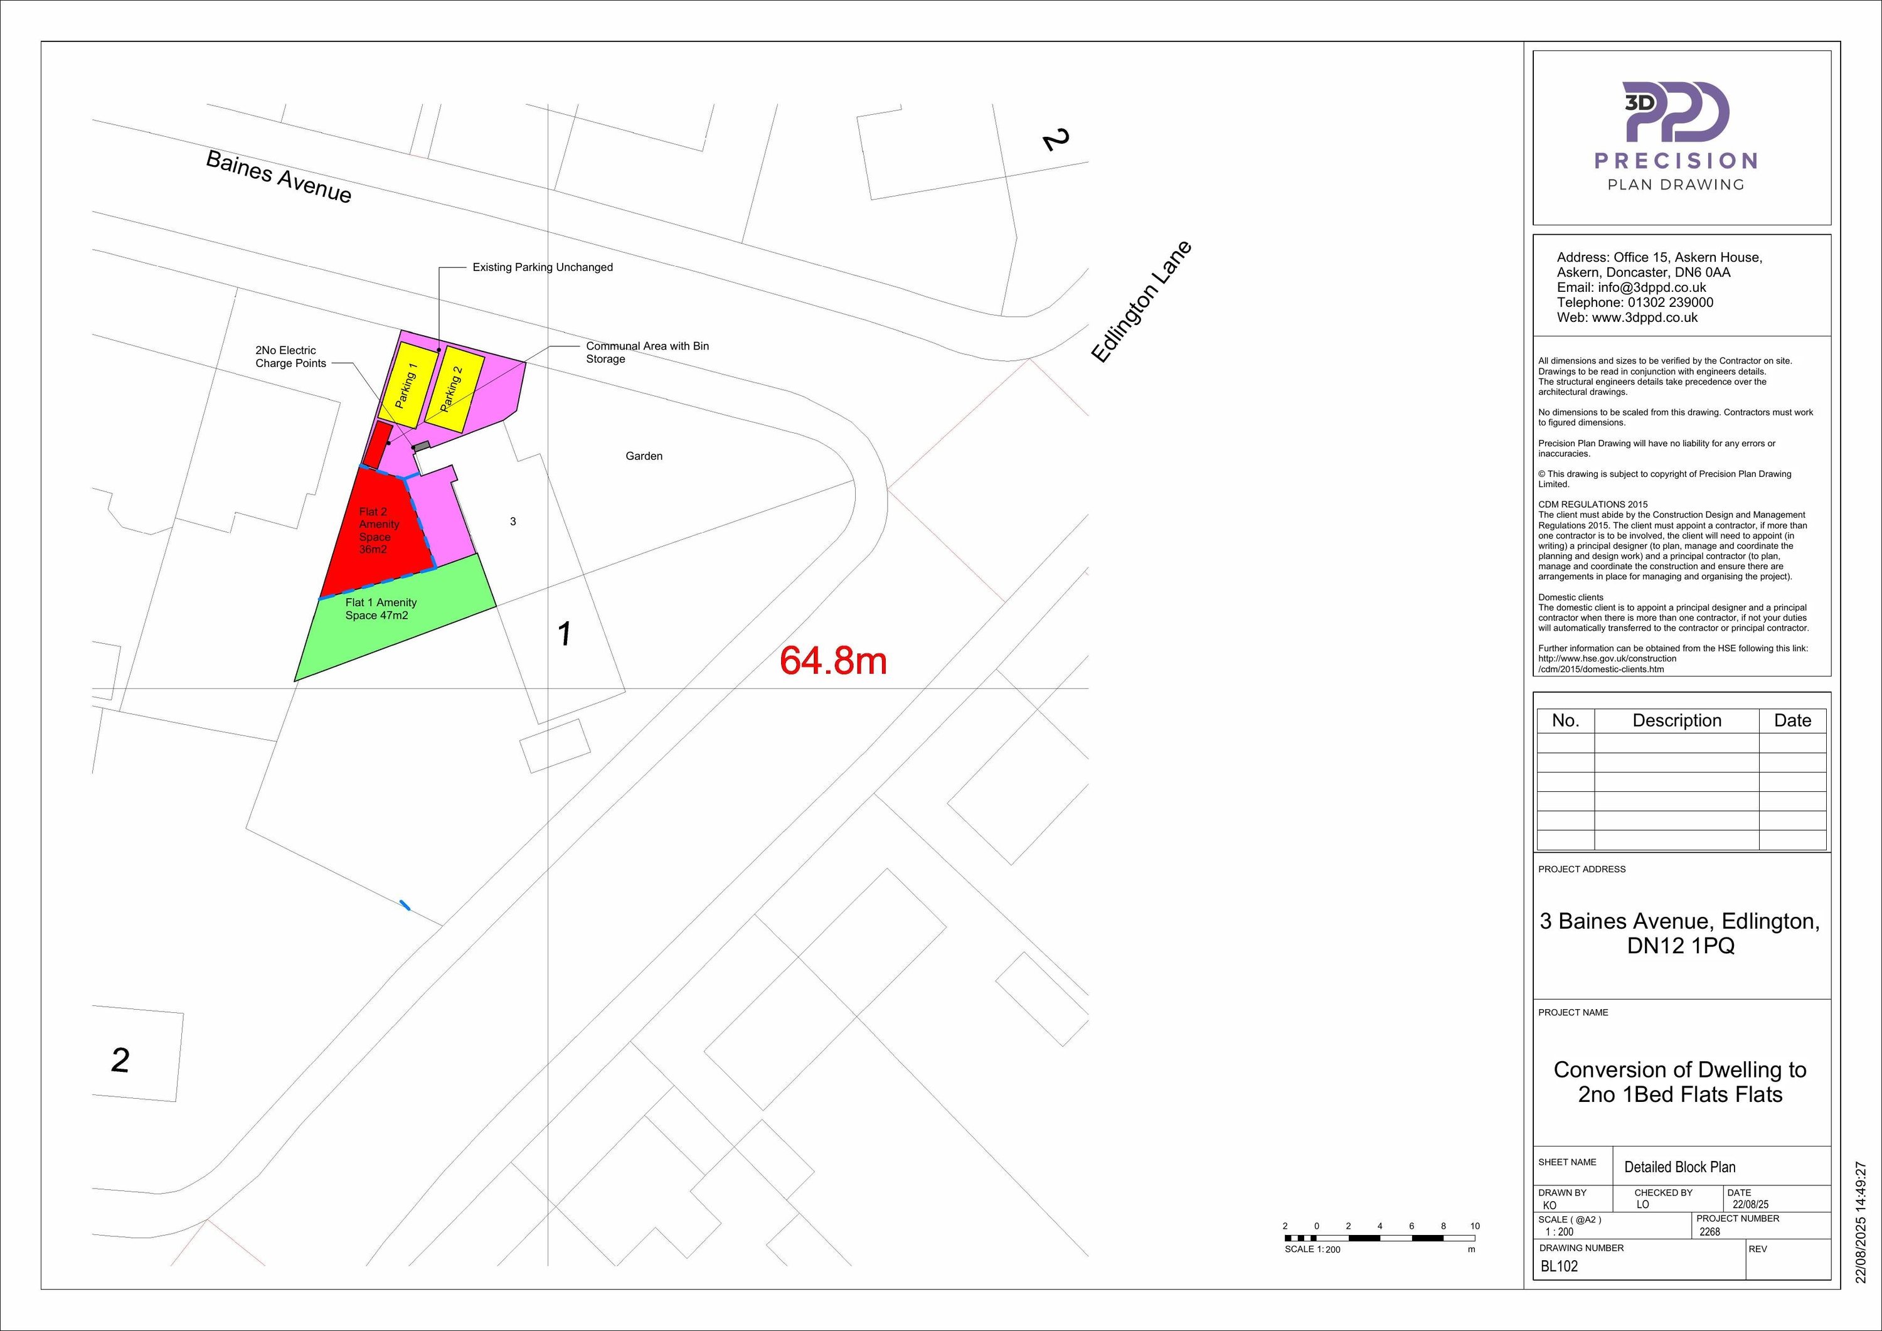Click the Edlington Lane street label
Image resolution: width=1882 pixels, height=1331 pixels.
(1140, 302)
